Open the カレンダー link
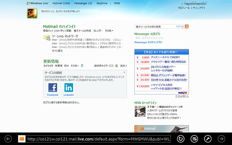 [x=98, y=31]
